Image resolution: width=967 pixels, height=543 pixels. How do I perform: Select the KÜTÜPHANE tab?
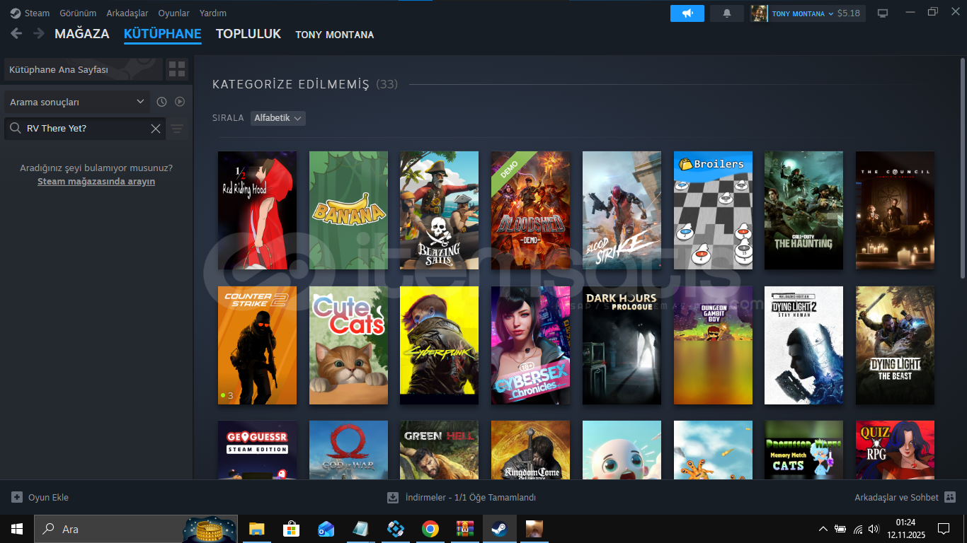click(x=163, y=34)
